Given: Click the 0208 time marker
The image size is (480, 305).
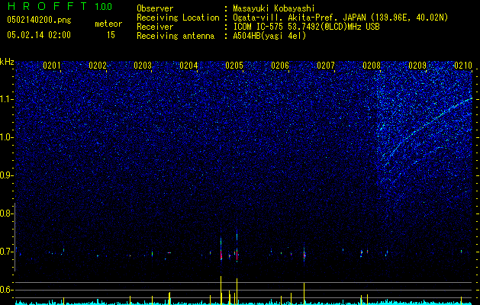Looking at the screenshot, I should coord(372,66).
